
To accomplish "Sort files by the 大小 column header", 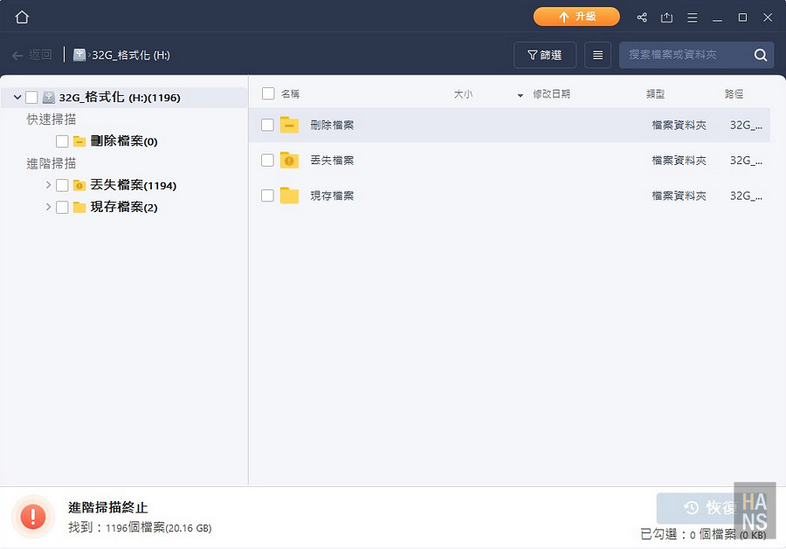I will [x=464, y=94].
